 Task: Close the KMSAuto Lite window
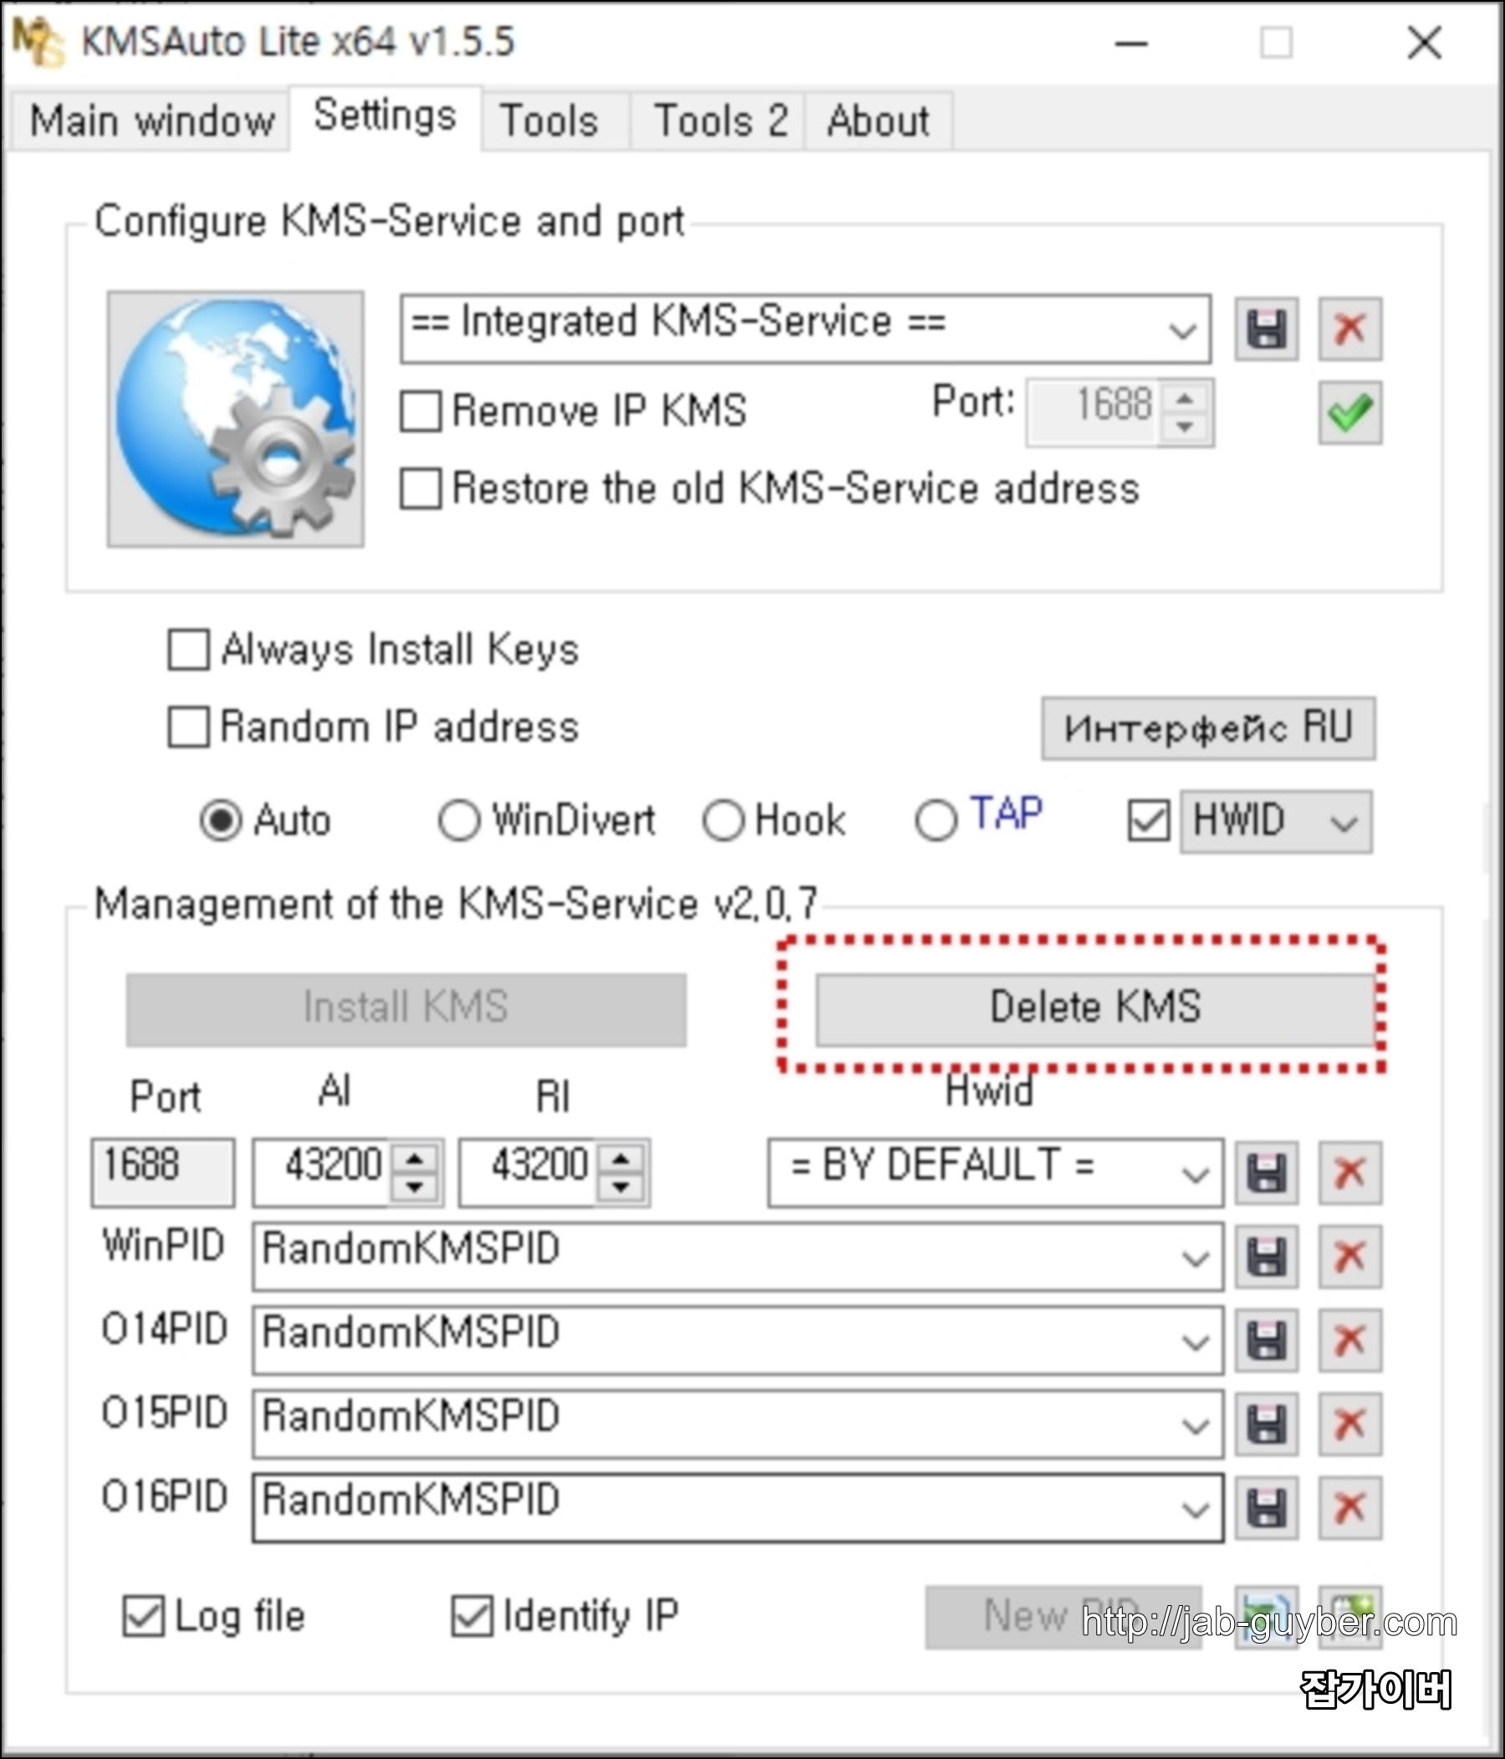pos(1424,43)
